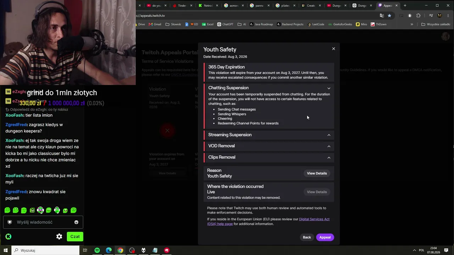Show more bookmarks via double chevron
The height and width of the screenshot is (255, 454).
click(412, 24)
